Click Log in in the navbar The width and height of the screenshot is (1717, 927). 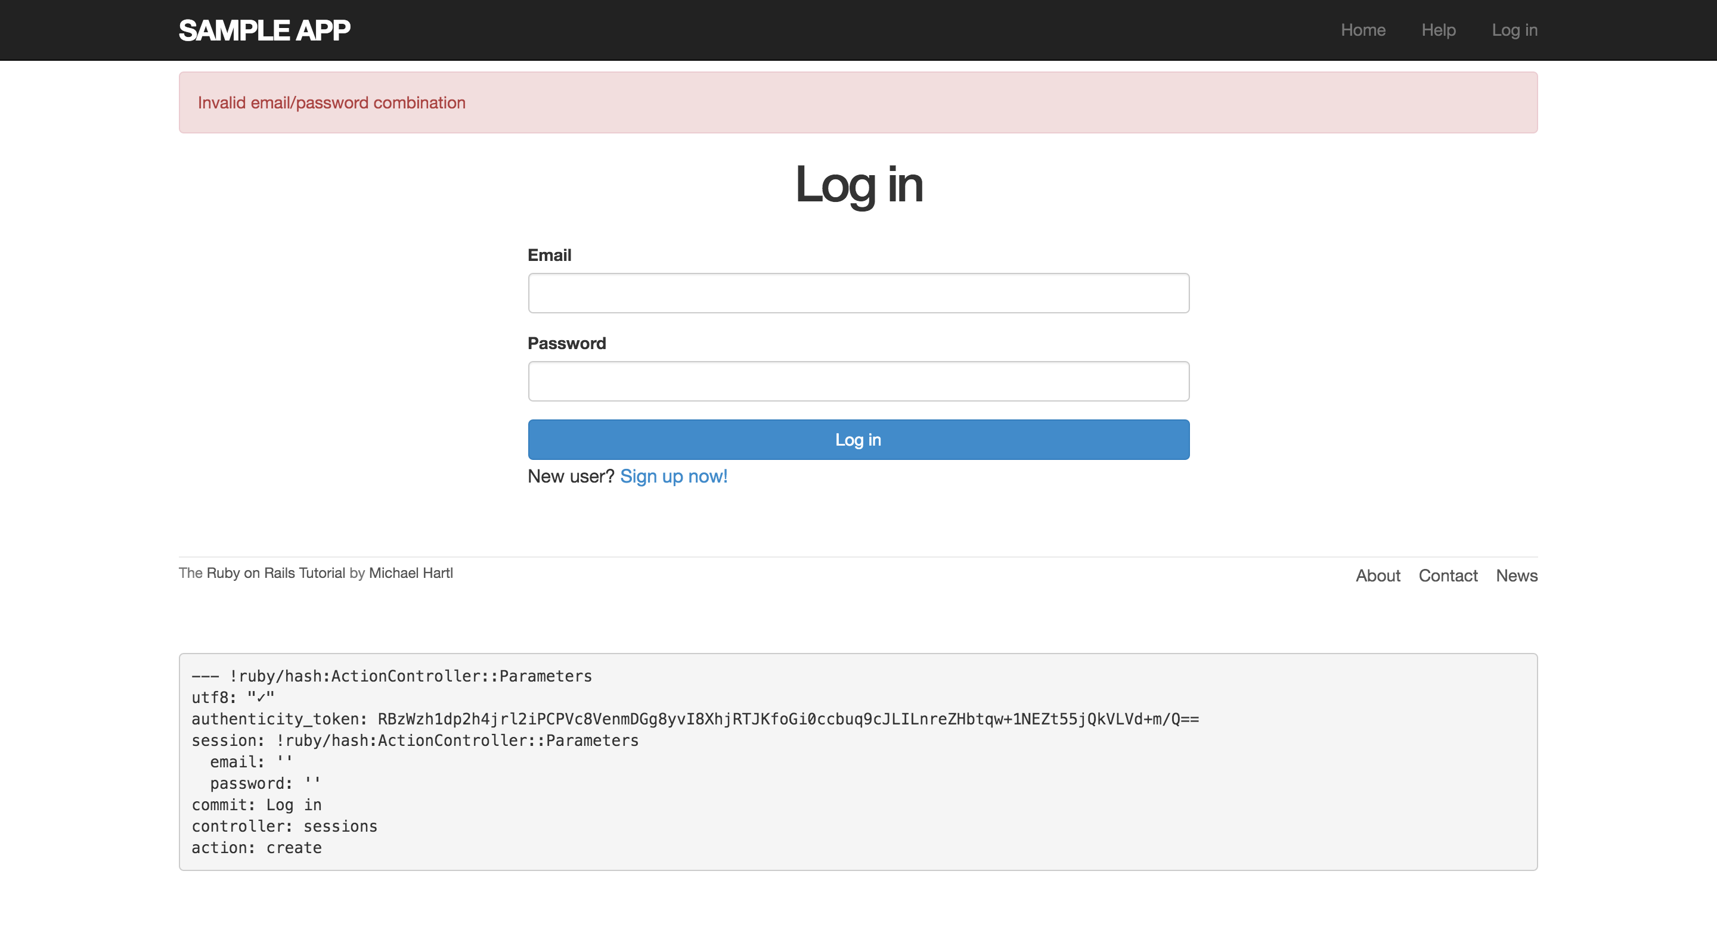[x=1514, y=30]
